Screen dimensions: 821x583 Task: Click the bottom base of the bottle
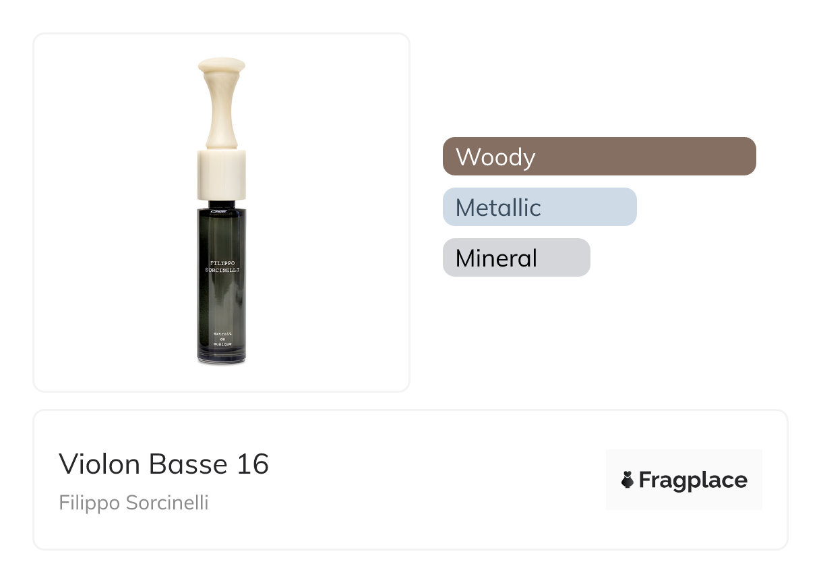(221, 360)
